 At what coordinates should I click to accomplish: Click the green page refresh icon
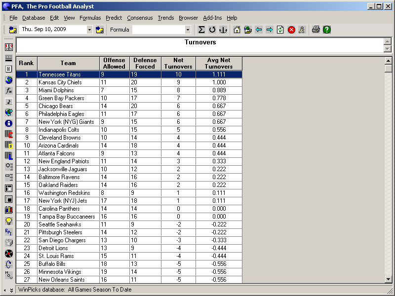pyautogui.click(x=280, y=30)
